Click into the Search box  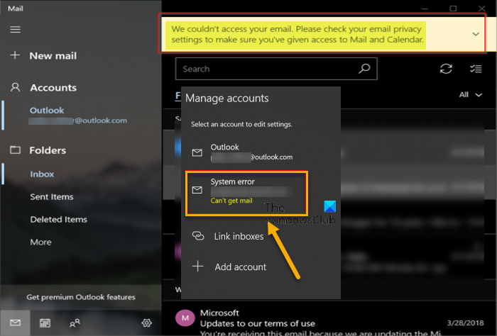click(276, 69)
